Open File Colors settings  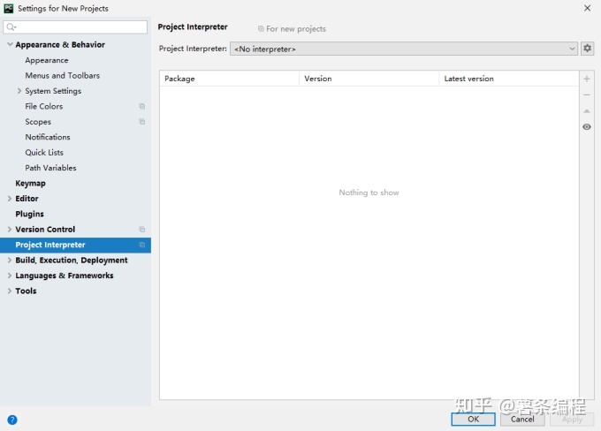coord(44,106)
